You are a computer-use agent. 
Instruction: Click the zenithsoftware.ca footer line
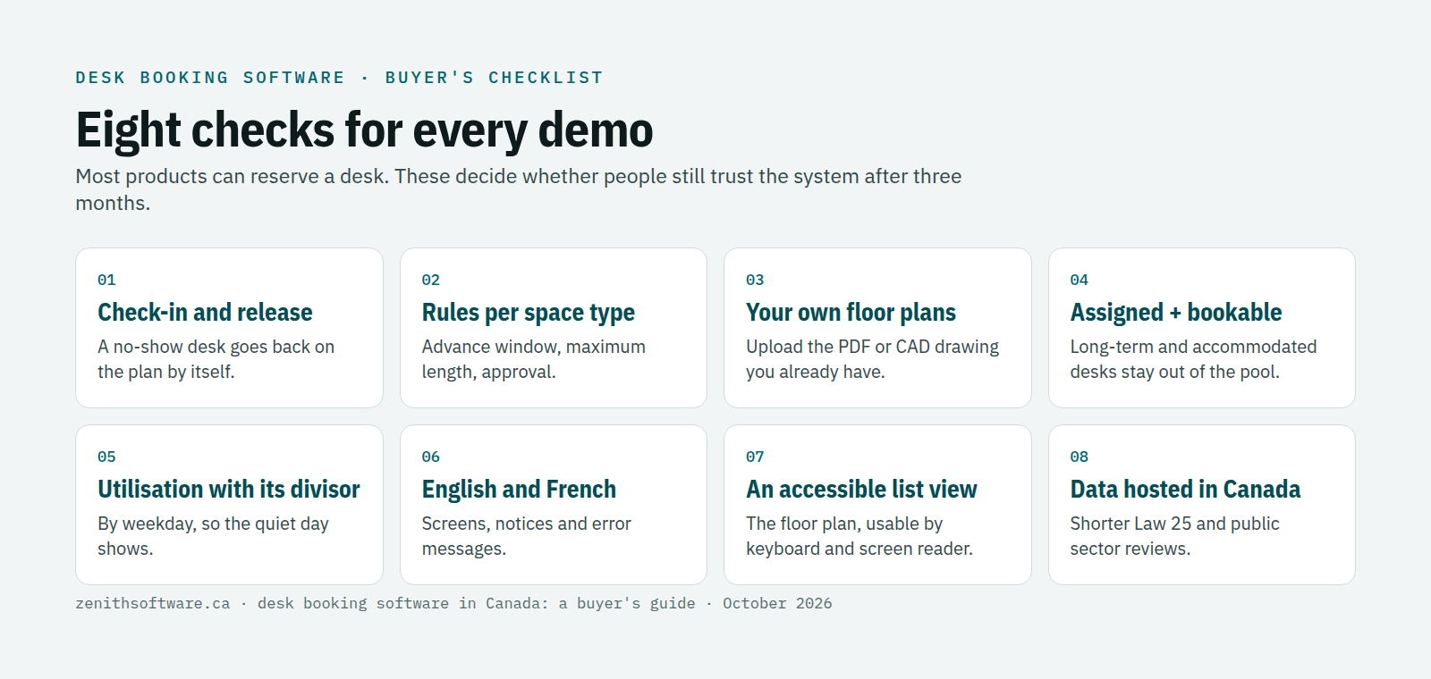[453, 603]
